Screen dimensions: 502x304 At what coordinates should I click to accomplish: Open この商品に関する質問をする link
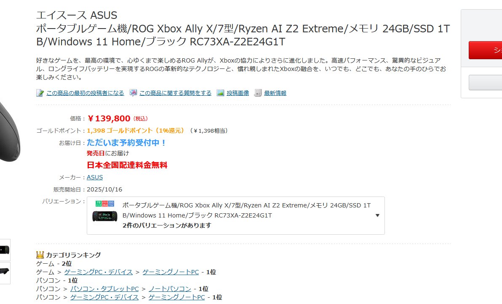pos(176,93)
